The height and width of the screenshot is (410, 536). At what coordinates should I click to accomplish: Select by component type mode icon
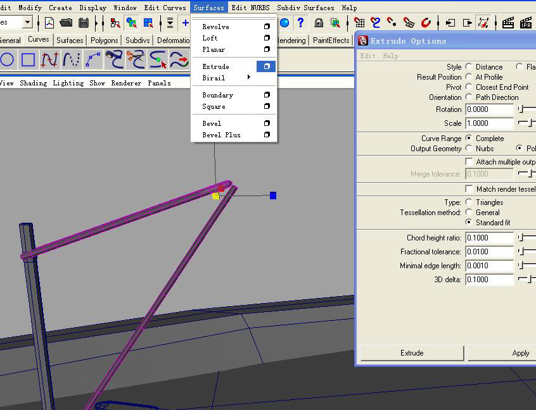click(x=148, y=23)
